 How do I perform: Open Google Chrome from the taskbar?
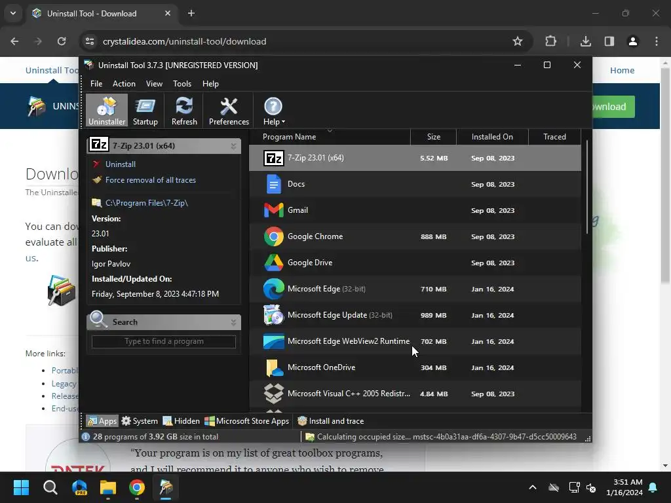click(x=137, y=487)
